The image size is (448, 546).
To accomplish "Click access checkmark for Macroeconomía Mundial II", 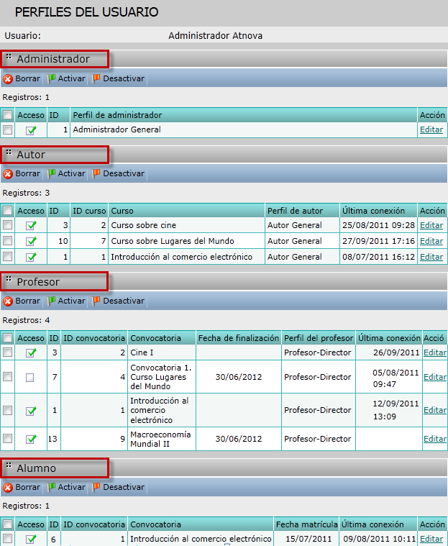I will 31,439.
